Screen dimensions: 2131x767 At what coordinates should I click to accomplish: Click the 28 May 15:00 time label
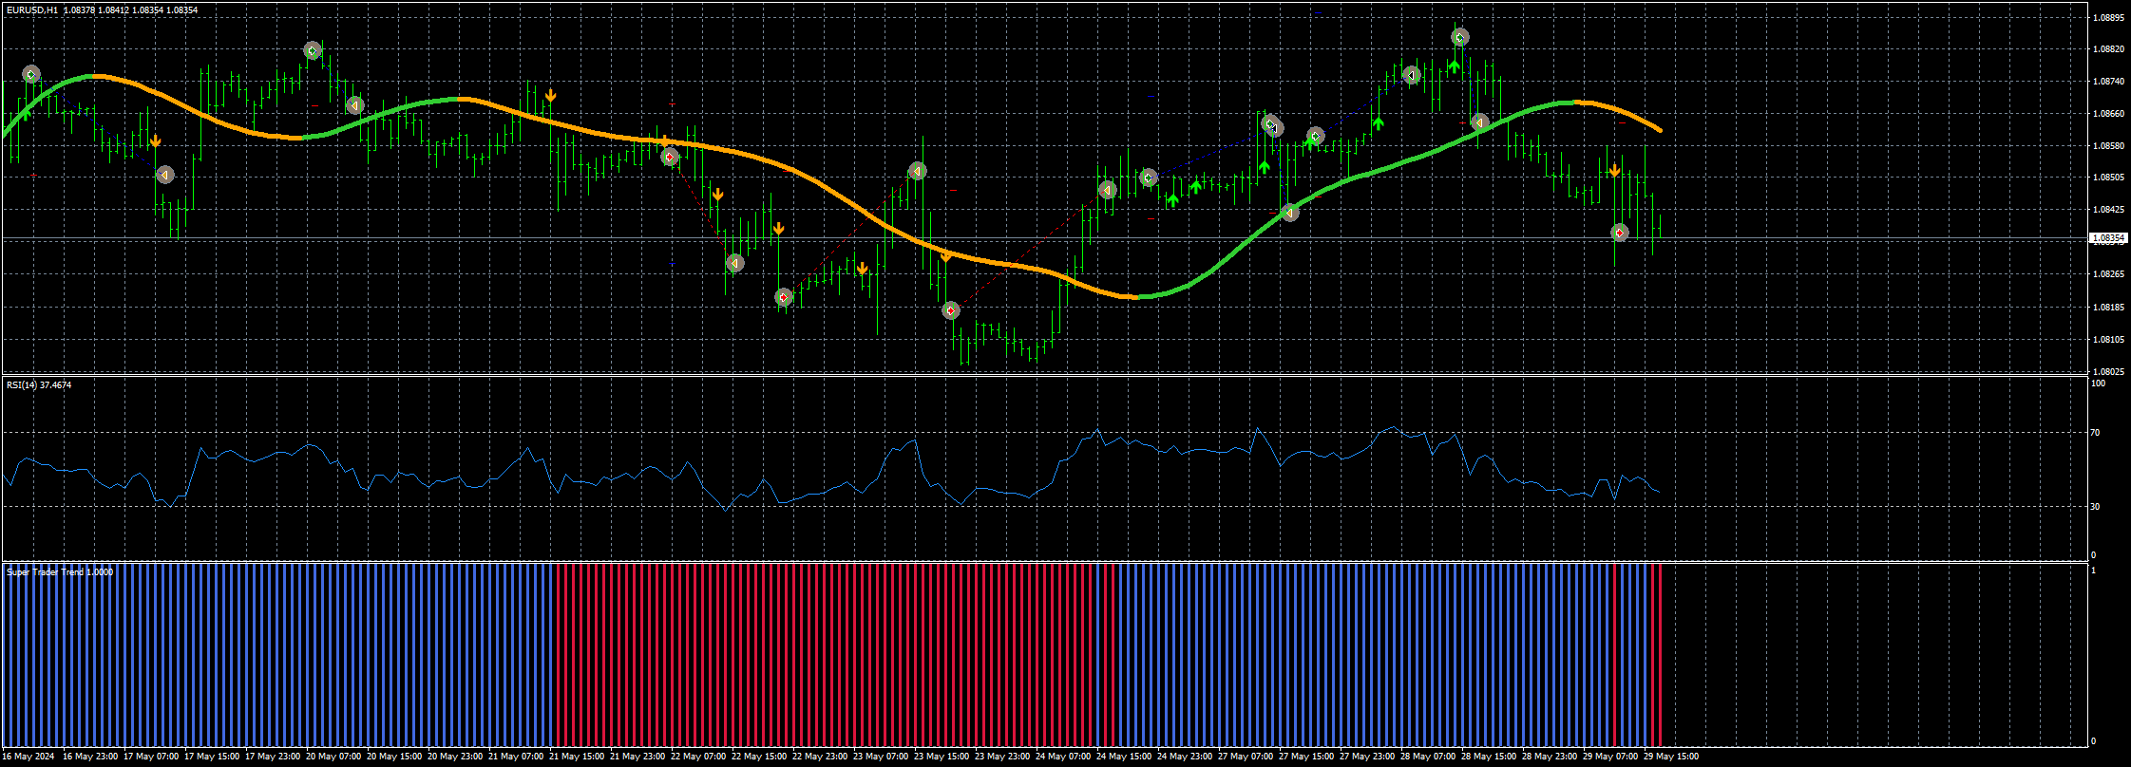[1489, 757]
